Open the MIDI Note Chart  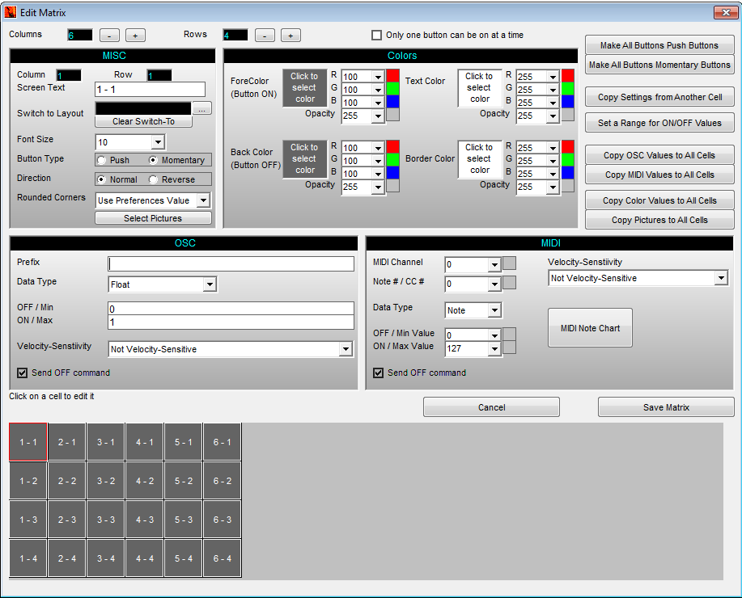pos(590,328)
